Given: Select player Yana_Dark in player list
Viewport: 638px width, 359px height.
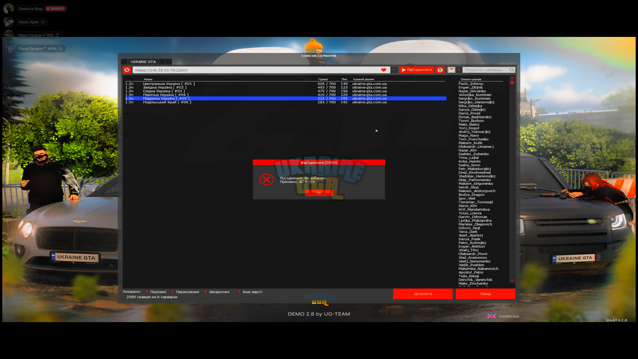Looking at the screenshot, I should pyautogui.click(x=468, y=232).
